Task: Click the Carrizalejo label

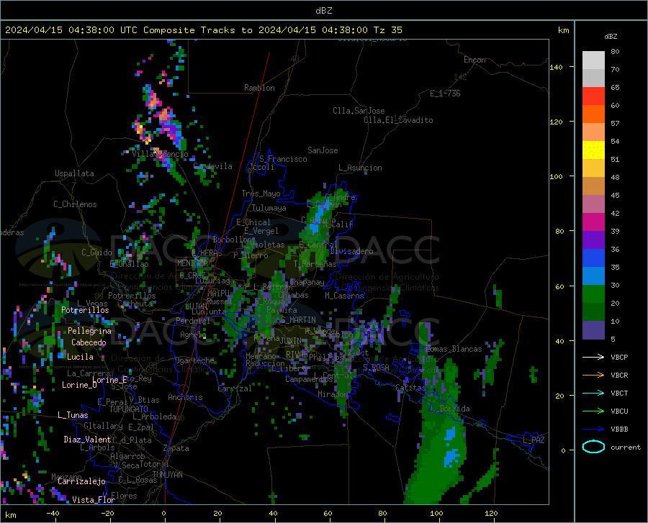Action: click(81, 481)
